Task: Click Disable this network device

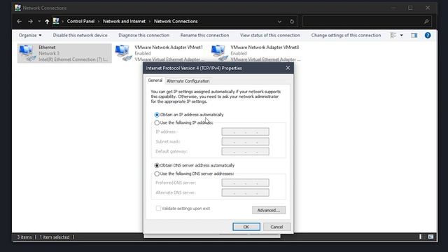Action: 80,36
